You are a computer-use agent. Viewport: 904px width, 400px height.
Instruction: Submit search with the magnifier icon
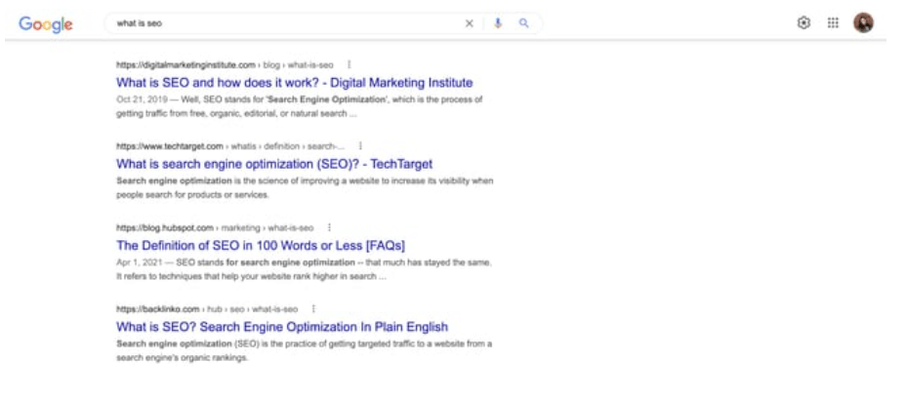pos(523,23)
